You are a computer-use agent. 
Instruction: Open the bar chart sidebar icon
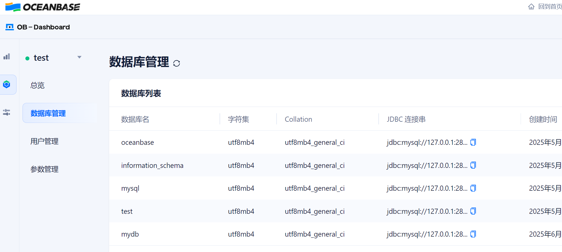coord(7,56)
